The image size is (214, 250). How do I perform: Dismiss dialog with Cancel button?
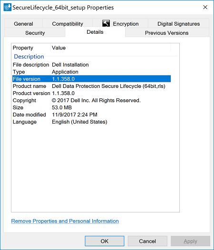[147, 241]
